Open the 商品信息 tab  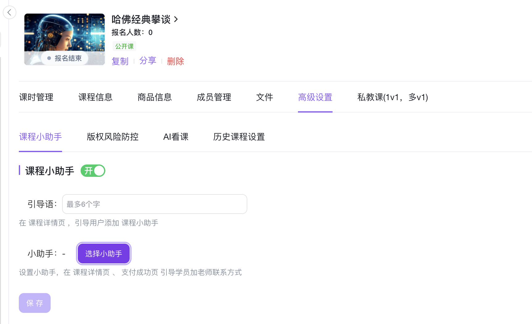155,97
